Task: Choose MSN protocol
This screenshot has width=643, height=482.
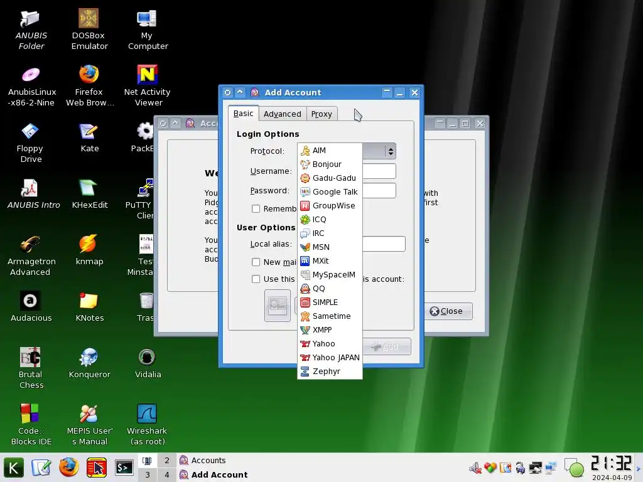Action: pyautogui.click(x=330, y=247)
